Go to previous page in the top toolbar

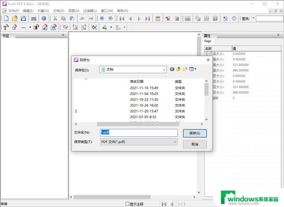tap(131, 18)
